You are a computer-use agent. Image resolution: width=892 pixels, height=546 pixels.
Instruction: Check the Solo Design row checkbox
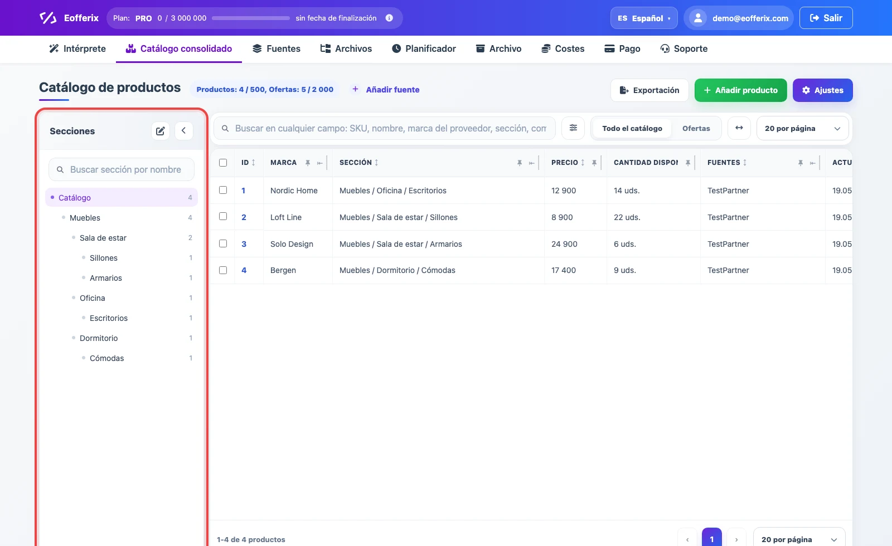point(223,243)
